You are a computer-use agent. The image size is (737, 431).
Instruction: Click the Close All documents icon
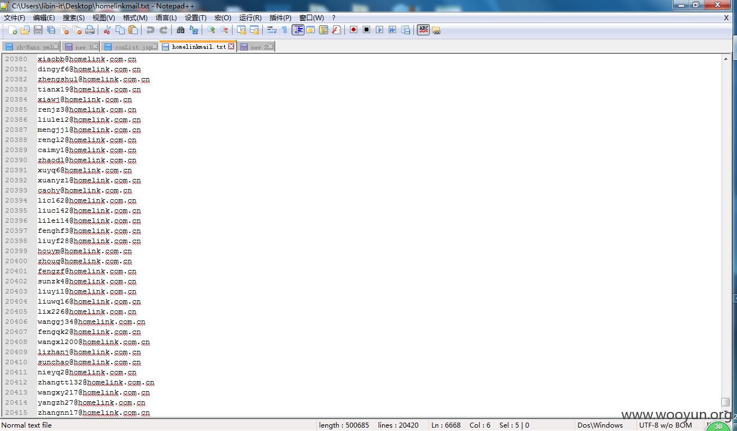coord(77,30)
